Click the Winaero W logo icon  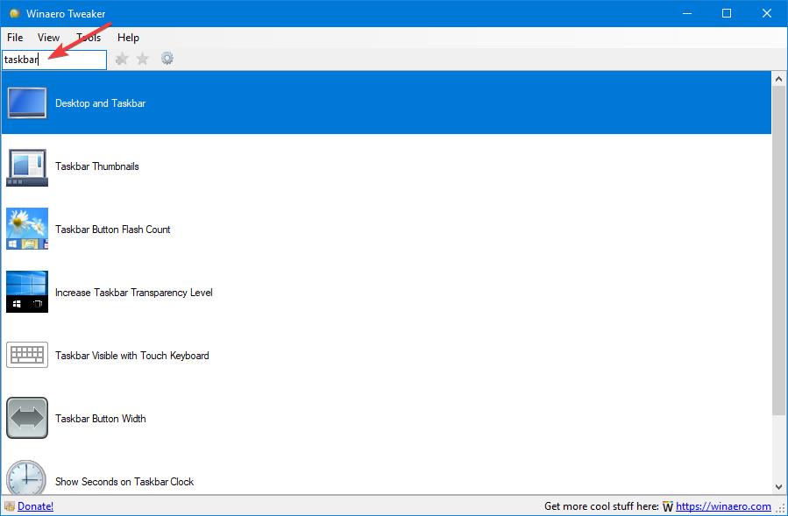pyautogui.click(x=667, y=506)
